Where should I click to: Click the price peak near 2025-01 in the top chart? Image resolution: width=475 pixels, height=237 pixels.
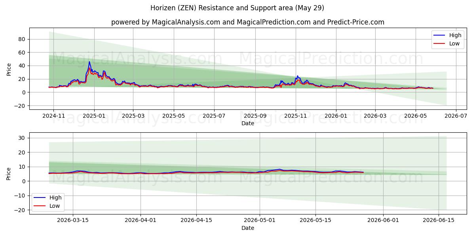coord(89,62)
